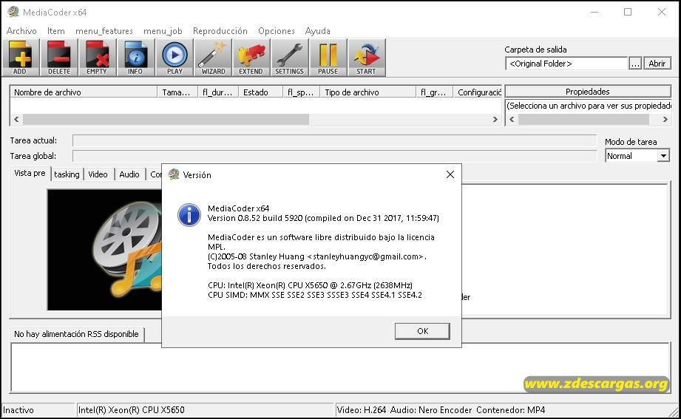Click the fl_gr... column header
Viewport: 681px width, 419px height.
(434, 92)
